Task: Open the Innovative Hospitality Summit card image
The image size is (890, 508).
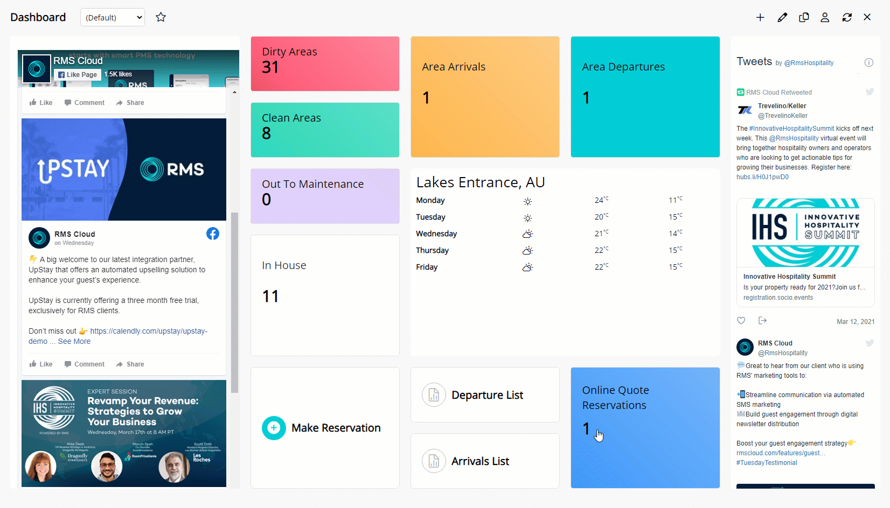Action: [x=805, y=232]
